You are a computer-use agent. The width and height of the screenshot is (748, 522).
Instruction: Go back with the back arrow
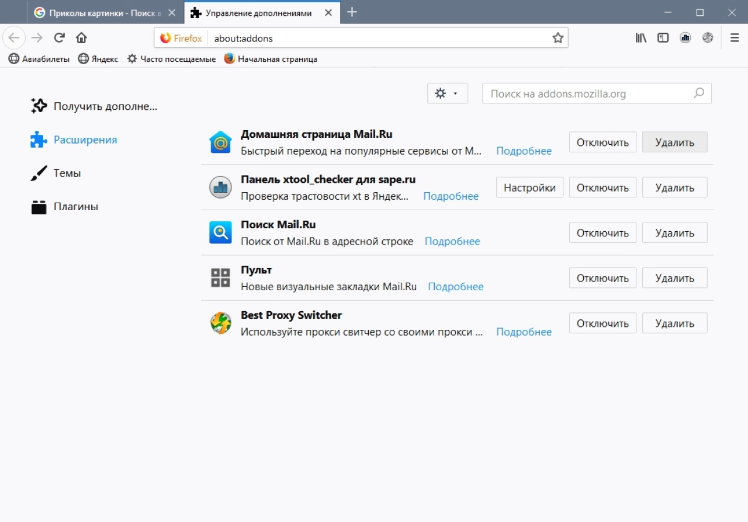click(14, 38)
